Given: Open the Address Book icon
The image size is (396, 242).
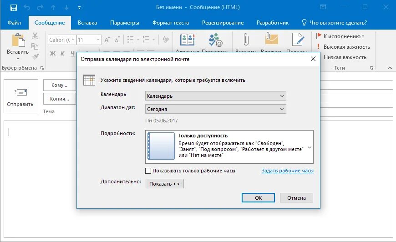Looking at the screenshot, I should pos(188,40).
